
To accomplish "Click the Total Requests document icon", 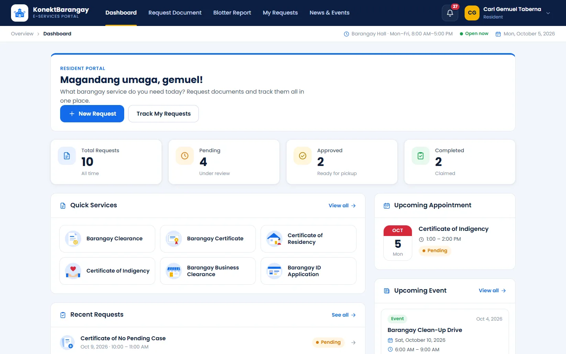I will click(x=67, y=156).
